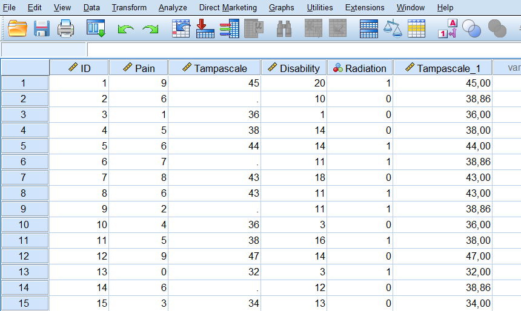Open the Graphs menu

pos(281,8)
